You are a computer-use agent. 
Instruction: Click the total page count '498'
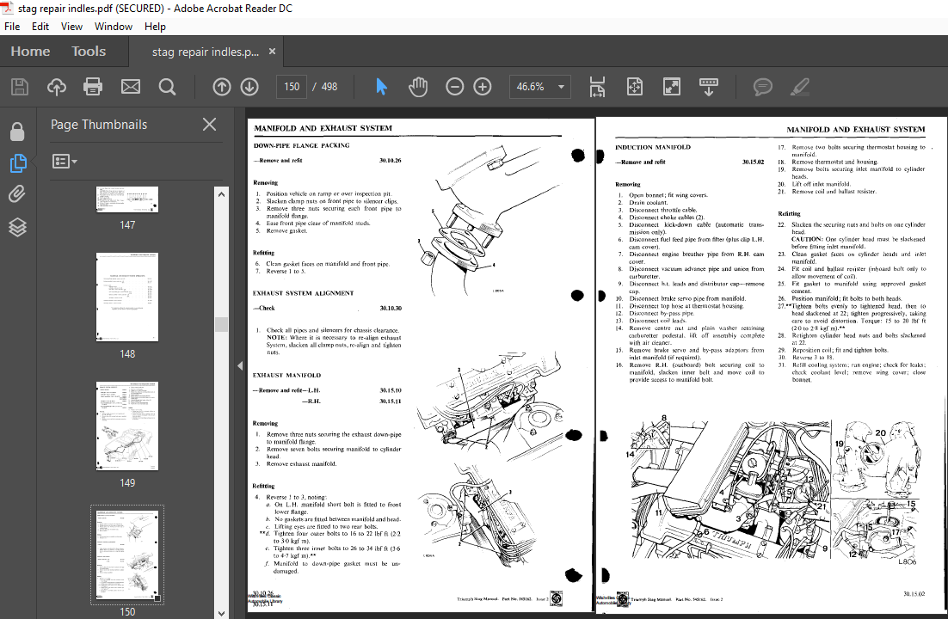[x=329, y=87]
